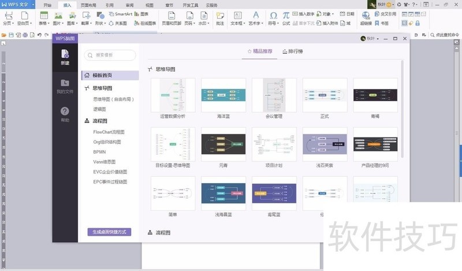This screenshot has height=271, width=462.
Task: Select 模板首页 in template sidebar
Action: [x=110, y=75]
